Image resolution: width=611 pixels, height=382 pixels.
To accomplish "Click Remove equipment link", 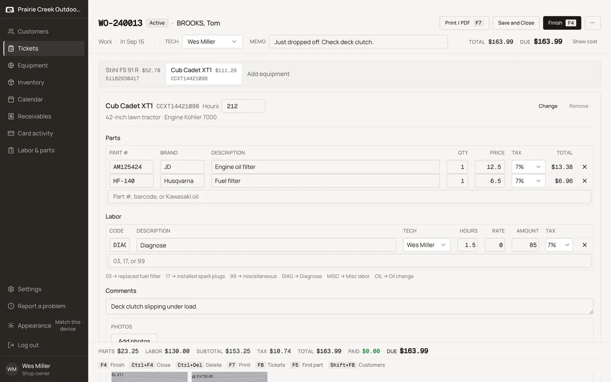I will [579, 106].
